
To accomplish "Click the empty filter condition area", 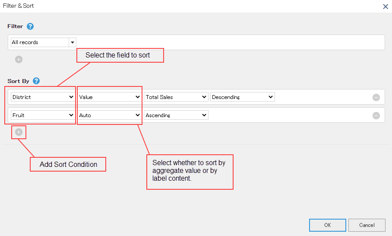I will pos(230,42).
